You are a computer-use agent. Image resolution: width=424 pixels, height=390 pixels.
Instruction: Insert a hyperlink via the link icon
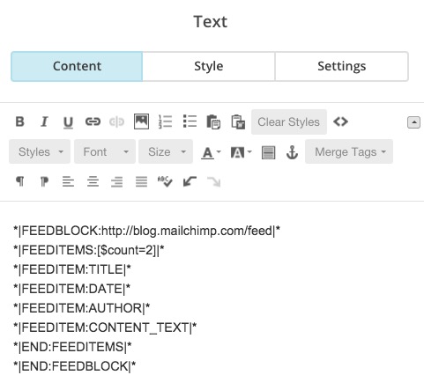pyautogui.click(x=93, y=121)
